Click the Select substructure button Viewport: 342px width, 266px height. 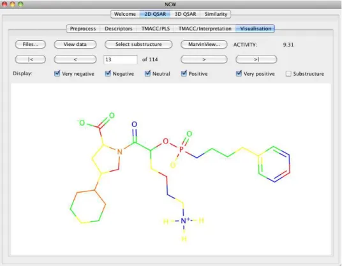tap(138, 44)
